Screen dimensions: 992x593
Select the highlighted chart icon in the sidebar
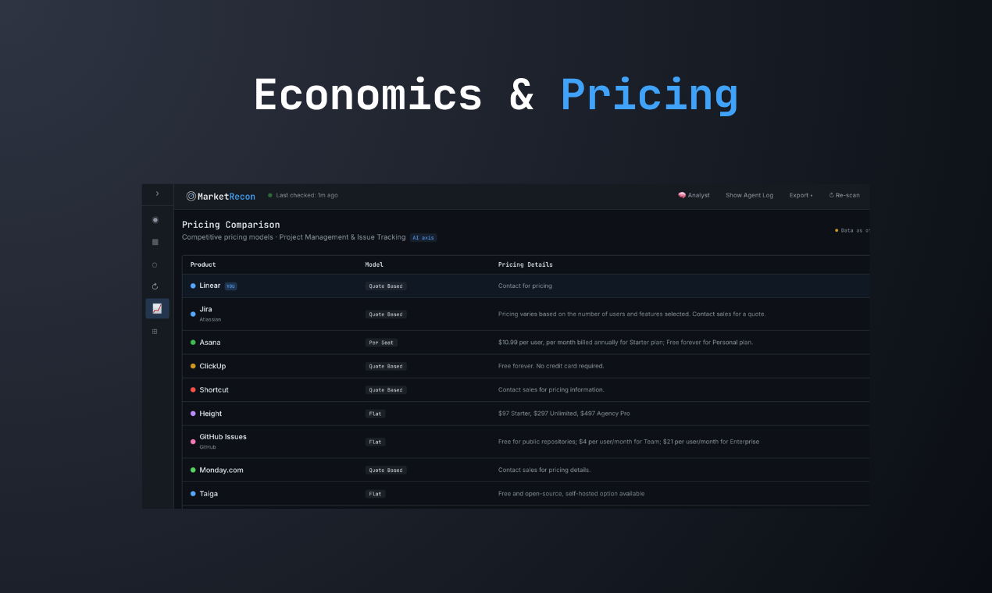click(x=156, y=308)
